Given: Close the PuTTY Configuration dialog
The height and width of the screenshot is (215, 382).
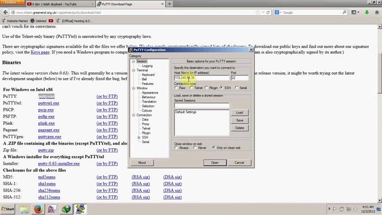Looking at the screenshot, I should click(251, 50).
